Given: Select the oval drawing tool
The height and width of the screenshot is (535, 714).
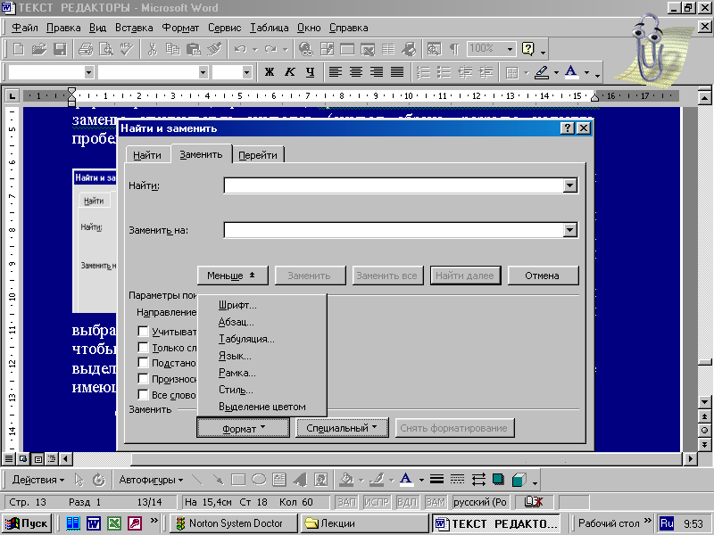Looking at the screenshot, I should 259,480.
